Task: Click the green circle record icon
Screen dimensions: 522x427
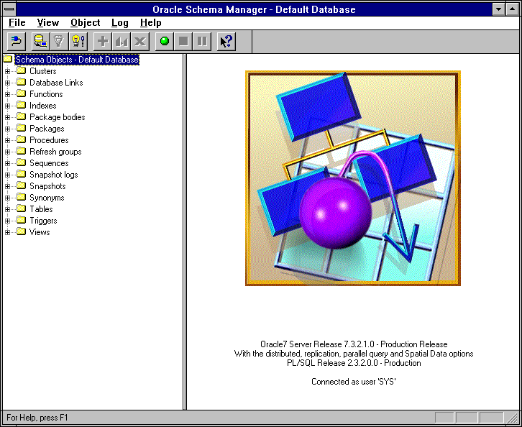Action: (165, 42)
